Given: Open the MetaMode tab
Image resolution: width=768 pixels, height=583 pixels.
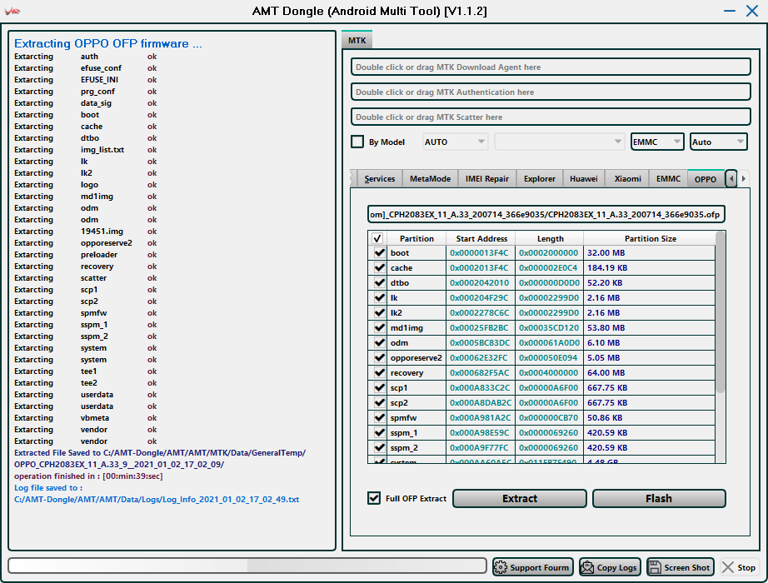Looking at the screenshot, I should pos(430,179).
